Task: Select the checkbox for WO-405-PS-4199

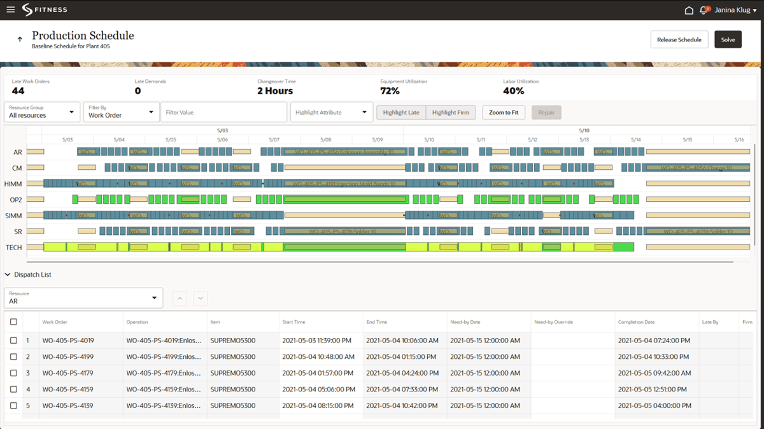Action: [x=13, y=357]
